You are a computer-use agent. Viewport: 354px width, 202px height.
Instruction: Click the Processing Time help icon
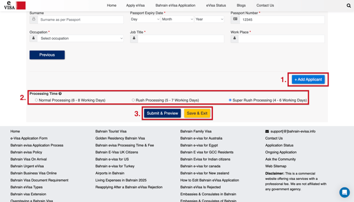click(60, 93)
